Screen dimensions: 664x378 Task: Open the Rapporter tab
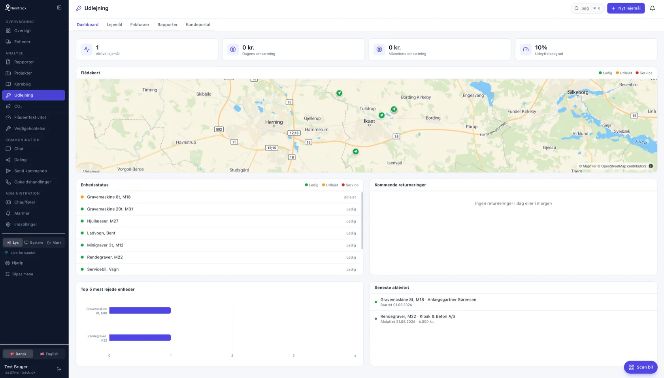(168, 24)
